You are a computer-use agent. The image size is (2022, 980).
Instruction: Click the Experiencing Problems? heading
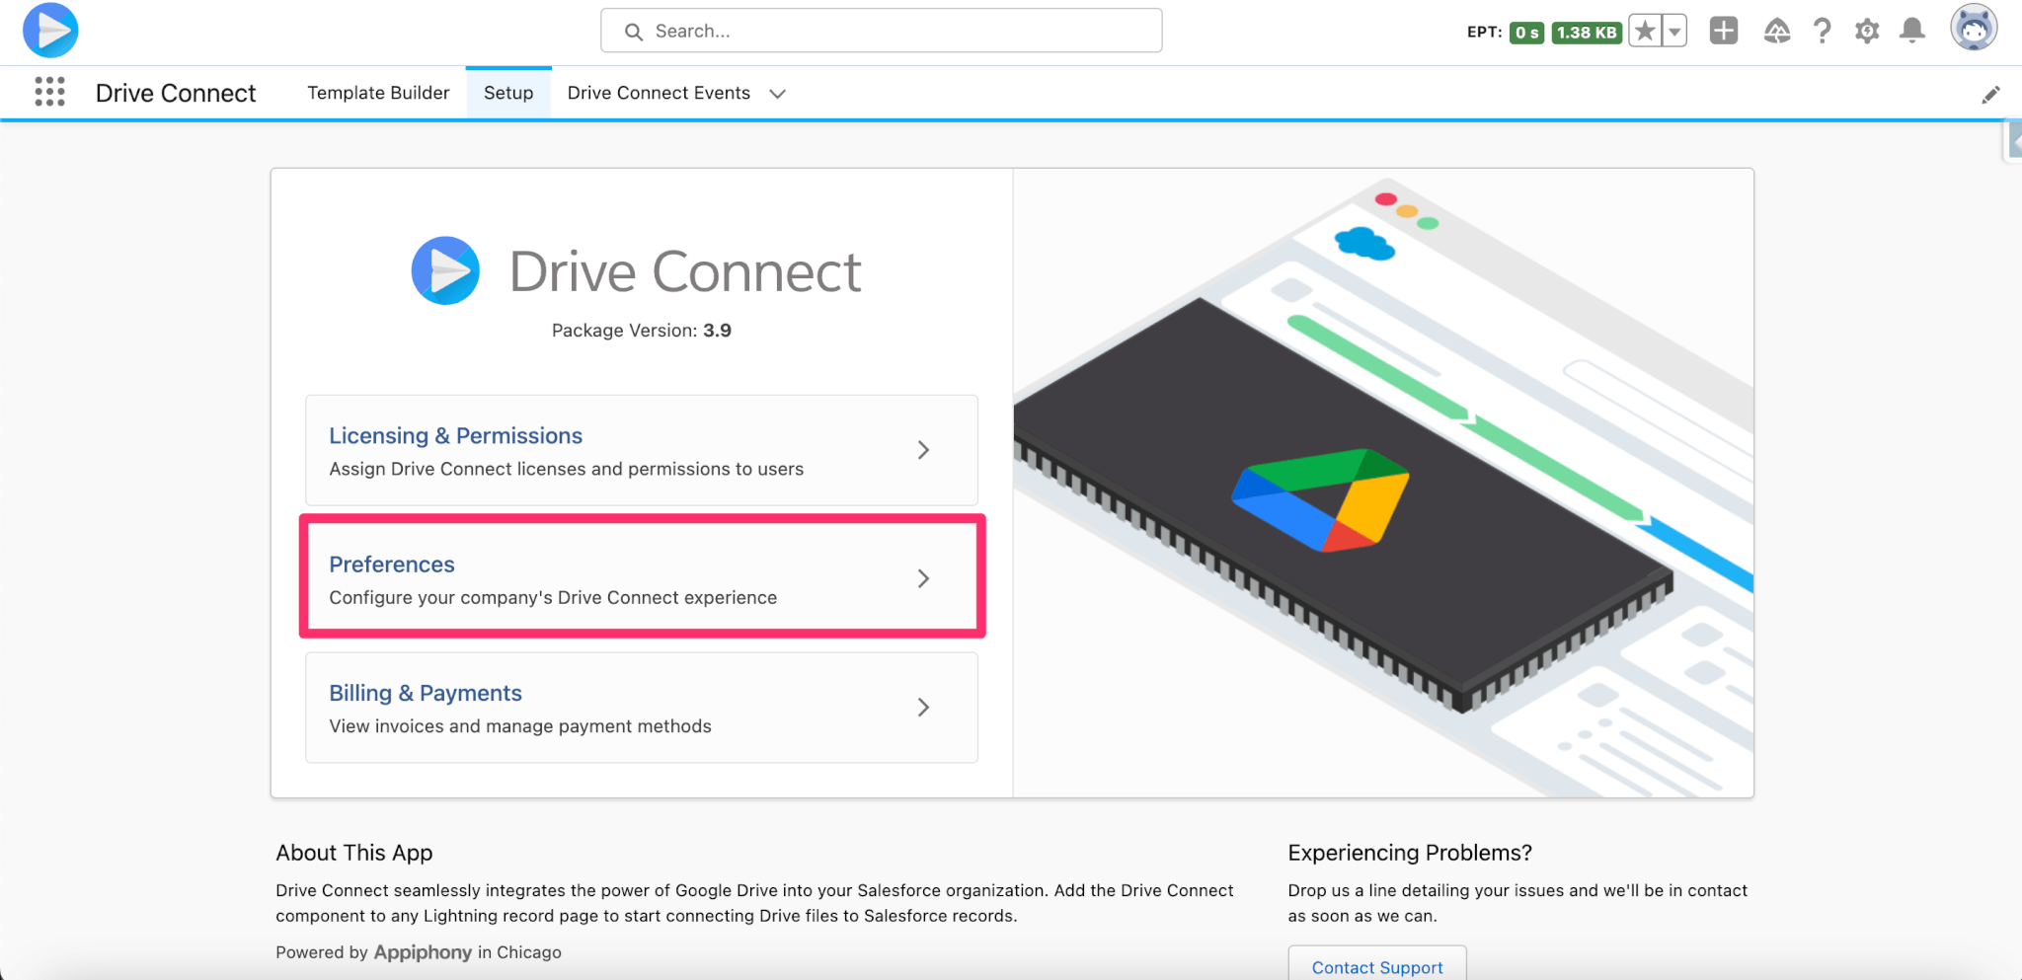[1410, 853]
